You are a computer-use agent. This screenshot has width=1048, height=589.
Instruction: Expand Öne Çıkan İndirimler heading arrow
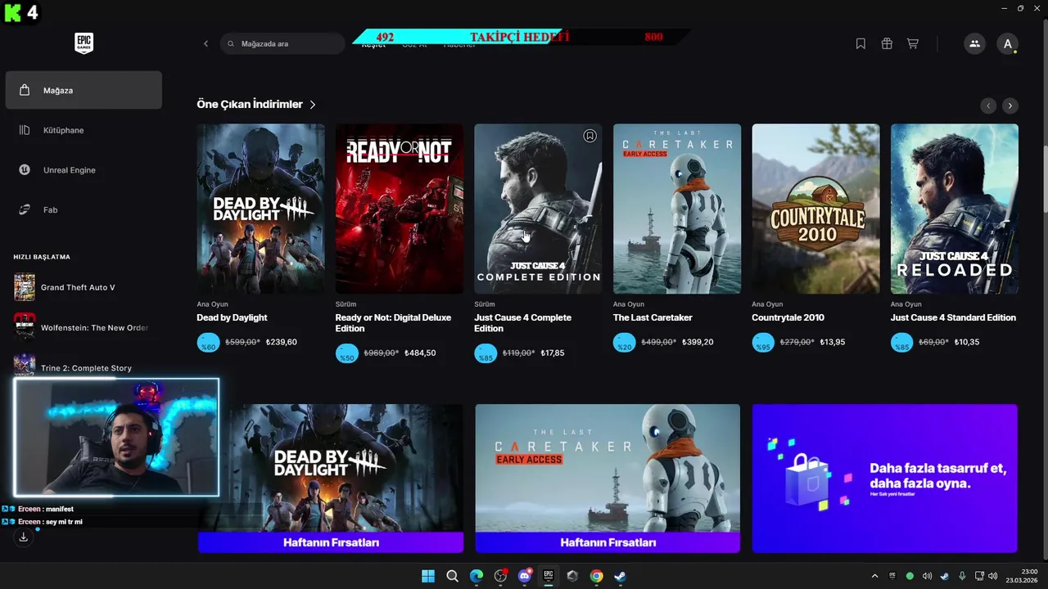click(313, 105)
